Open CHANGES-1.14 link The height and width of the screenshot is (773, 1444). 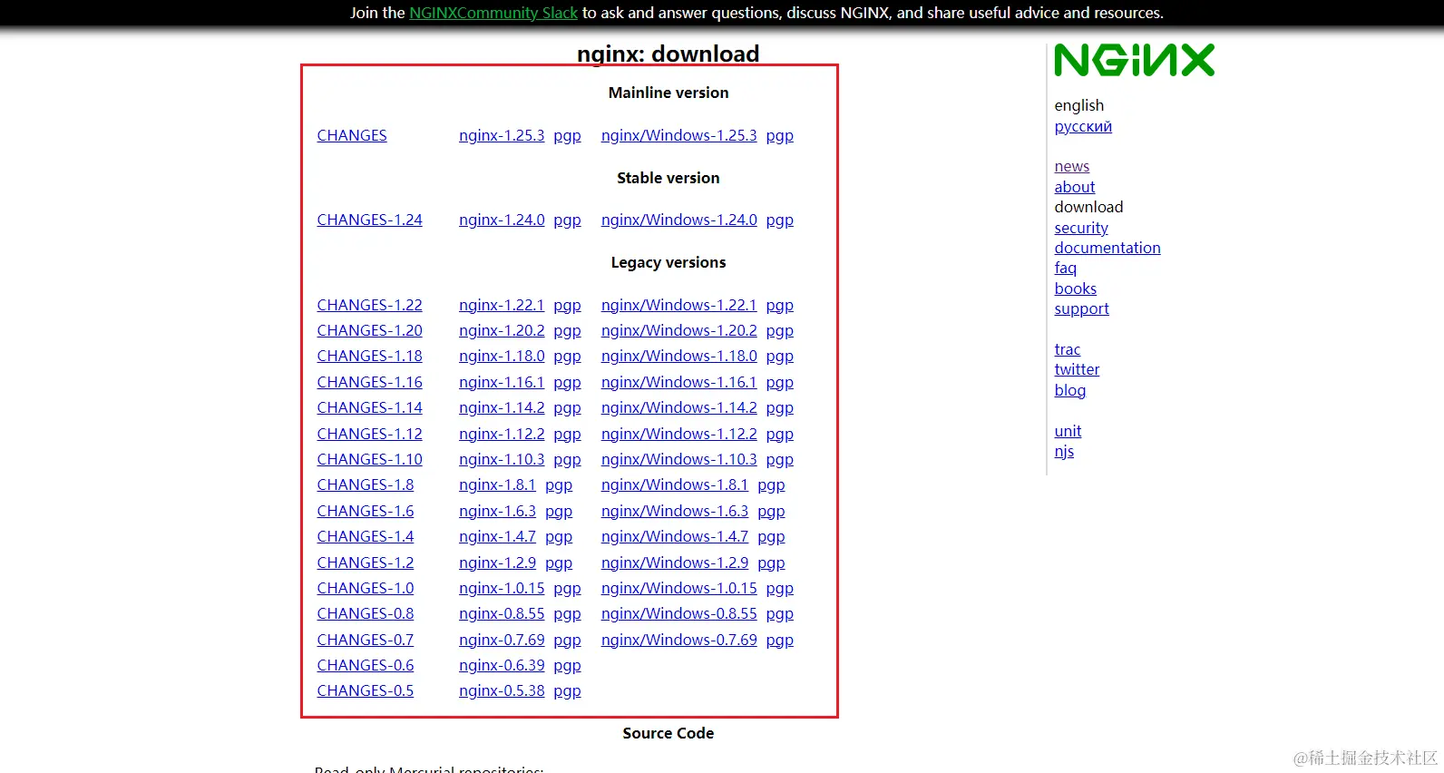[x=369, y=407]
